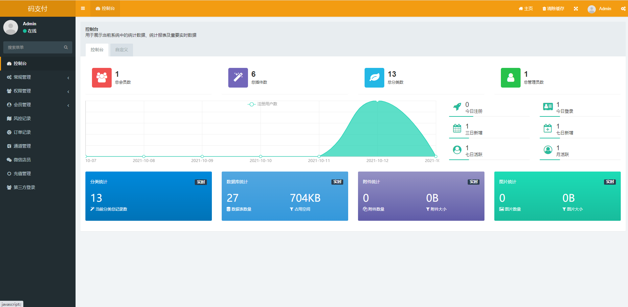Click the 主页 home link
The width and height of the screenshot is (628, 307).
click(526, 9)
